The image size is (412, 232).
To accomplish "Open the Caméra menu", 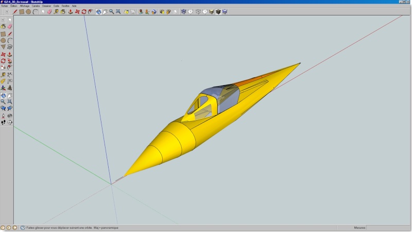I will coord(36,6).
